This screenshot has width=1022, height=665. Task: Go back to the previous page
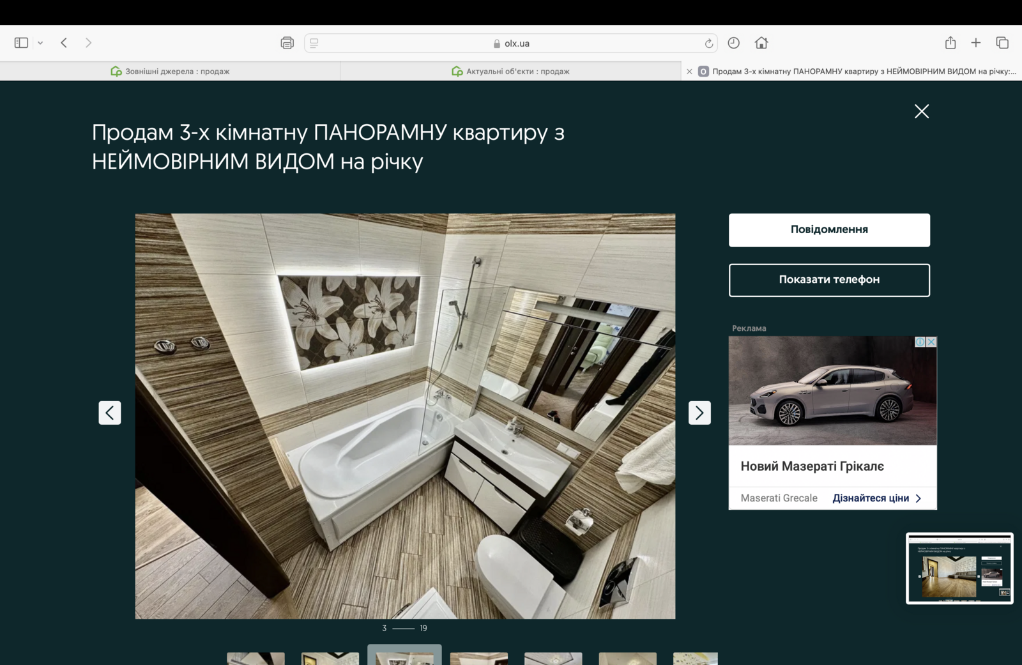point(64,43)
